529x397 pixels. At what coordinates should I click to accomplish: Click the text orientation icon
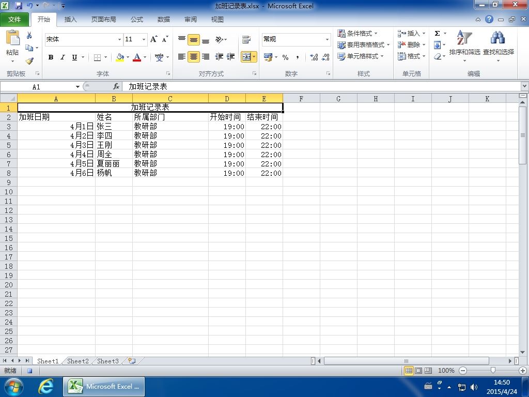[220, 39]
